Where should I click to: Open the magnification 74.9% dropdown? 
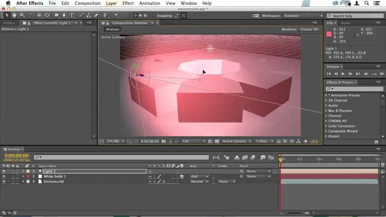115,141
